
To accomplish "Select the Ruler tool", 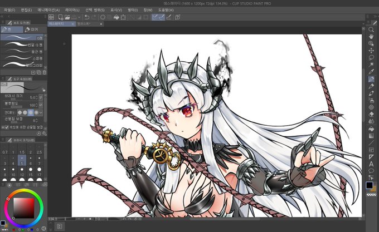I will pyautogui.click(x=371, y=157).
